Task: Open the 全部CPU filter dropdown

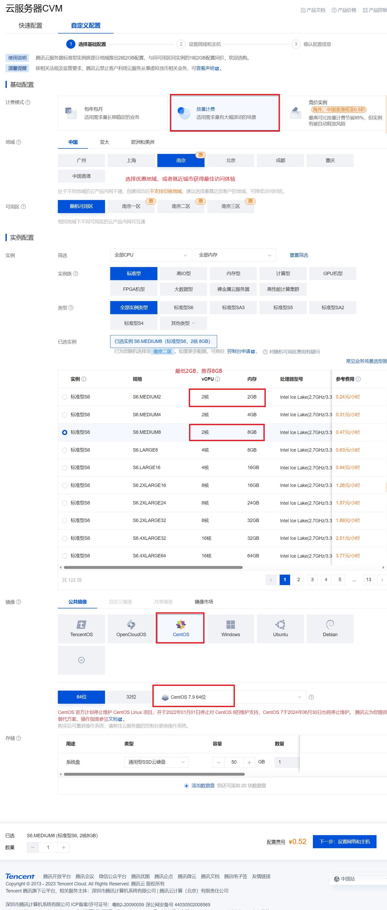Action: [151, 255]
